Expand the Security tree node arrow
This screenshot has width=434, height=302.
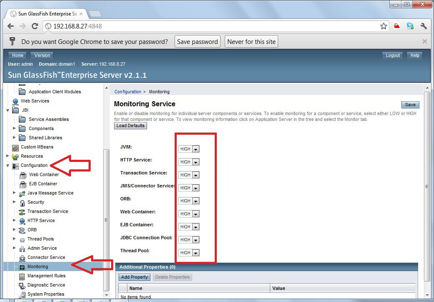point(14,202)
